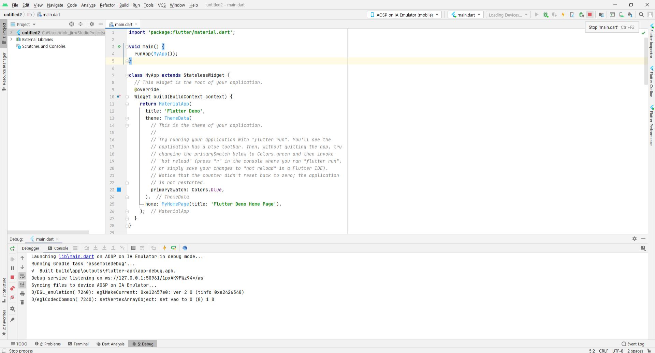The width and height of the screenshot is (655, 353).
Task: Open the Tools menu
Action: (x=148, y=5)
